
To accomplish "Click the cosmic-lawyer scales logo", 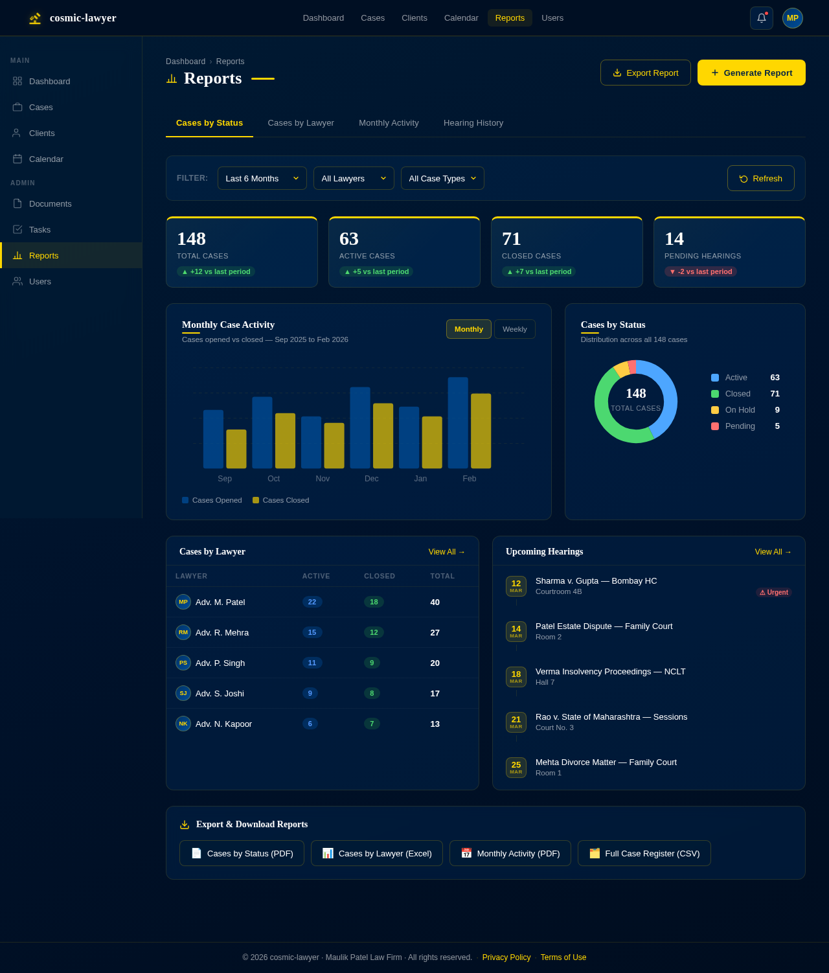I will [x=34, y=18].
